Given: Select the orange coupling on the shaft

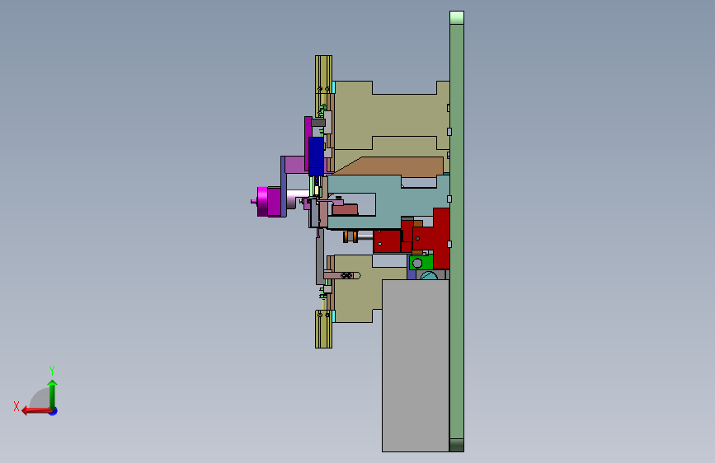Looking at the screenshot, I should tap(350, 237).
